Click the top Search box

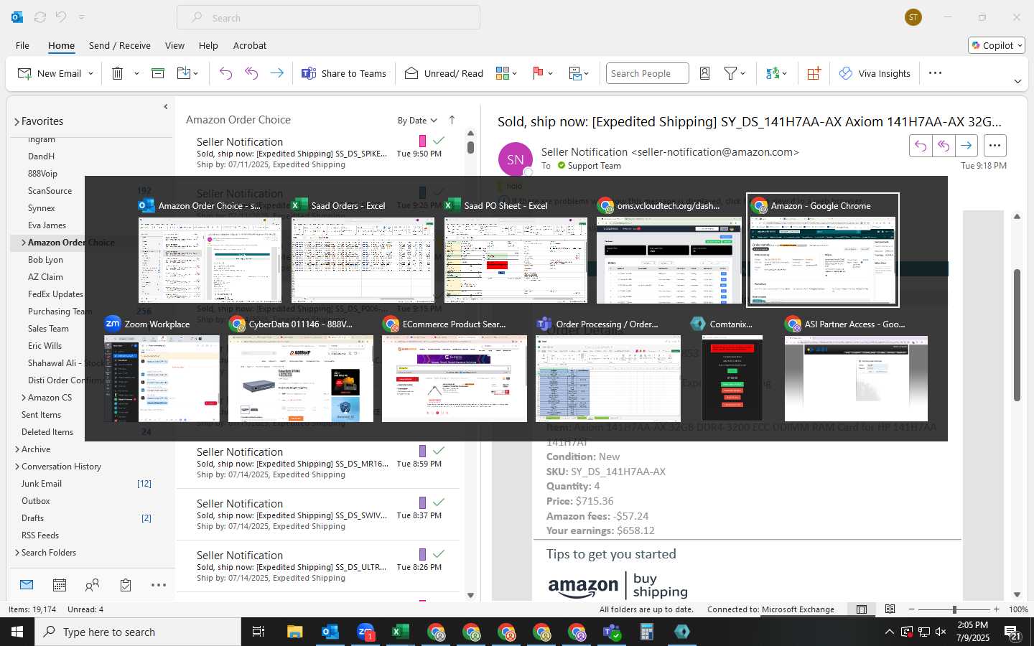pyautogui.click(x=329, y=18)
